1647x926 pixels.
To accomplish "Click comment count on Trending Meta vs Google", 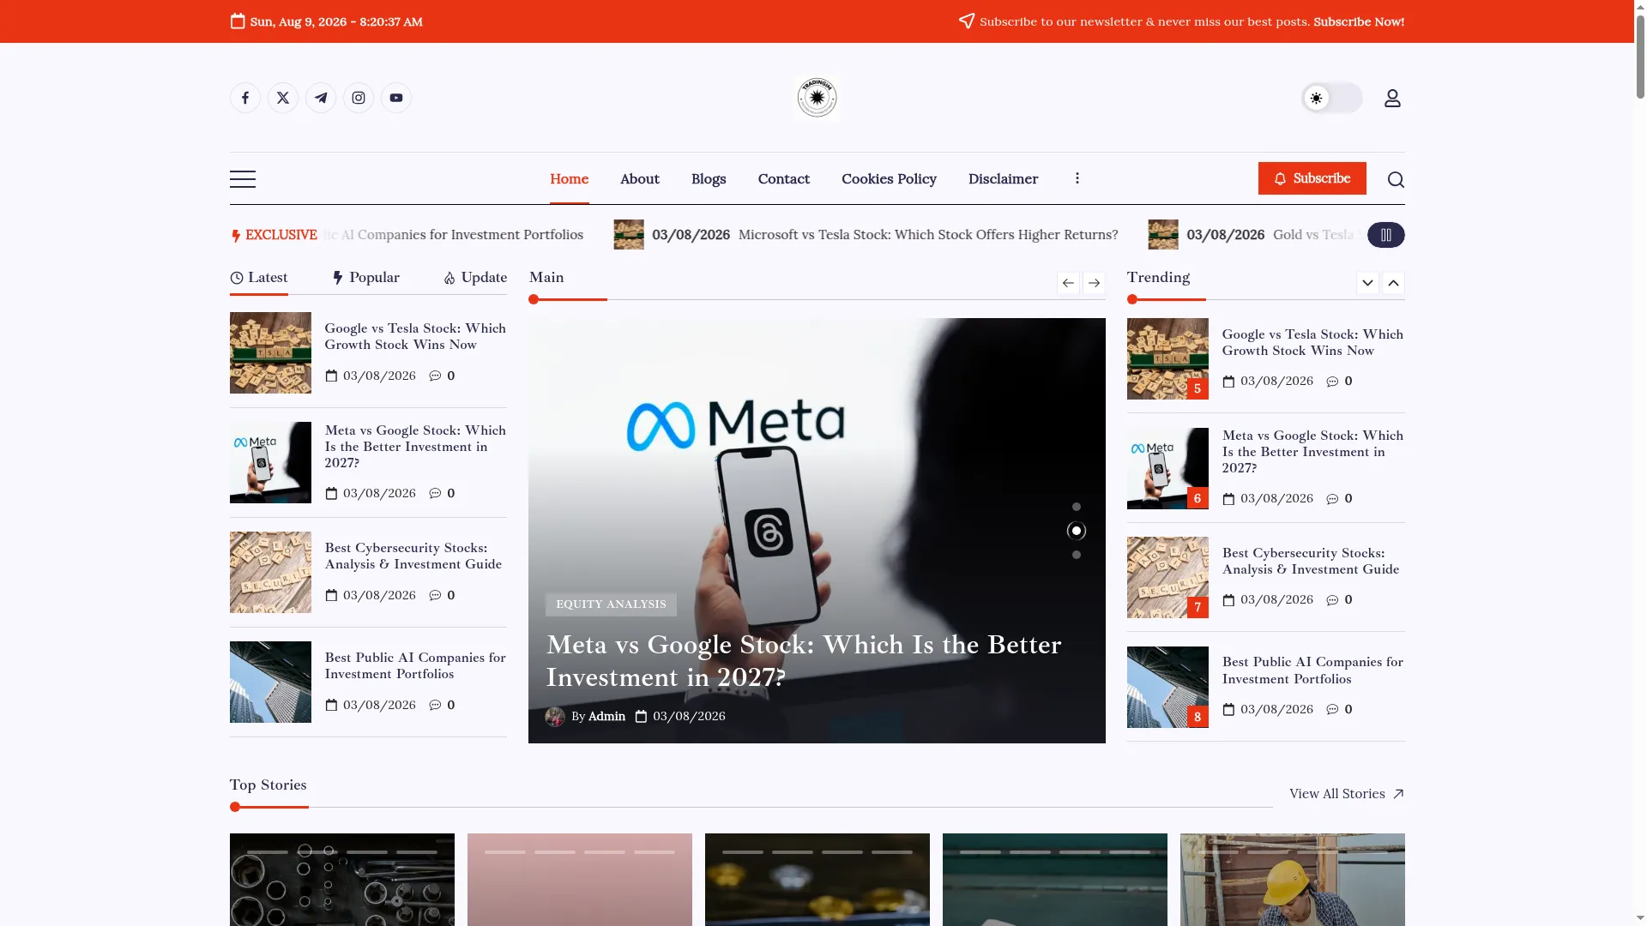I will [1340, 498].
